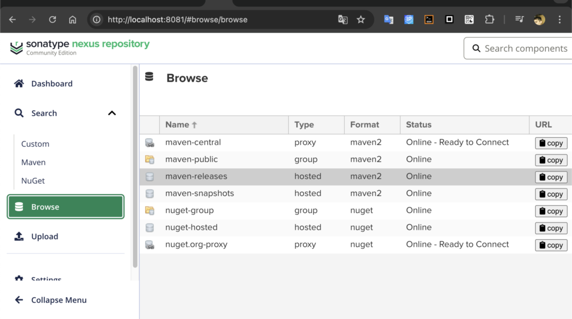Click the Sonatype Nexus Repository logo
Screen dimensions: 572x319
pyautogui.click(x=80, y=47)
